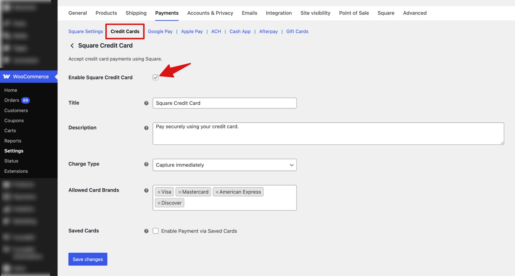Open Settings in WooCommerce sidebar
The height and width of the screenshot is (276, 515).
pyautogui.click(x=14, y=151)
